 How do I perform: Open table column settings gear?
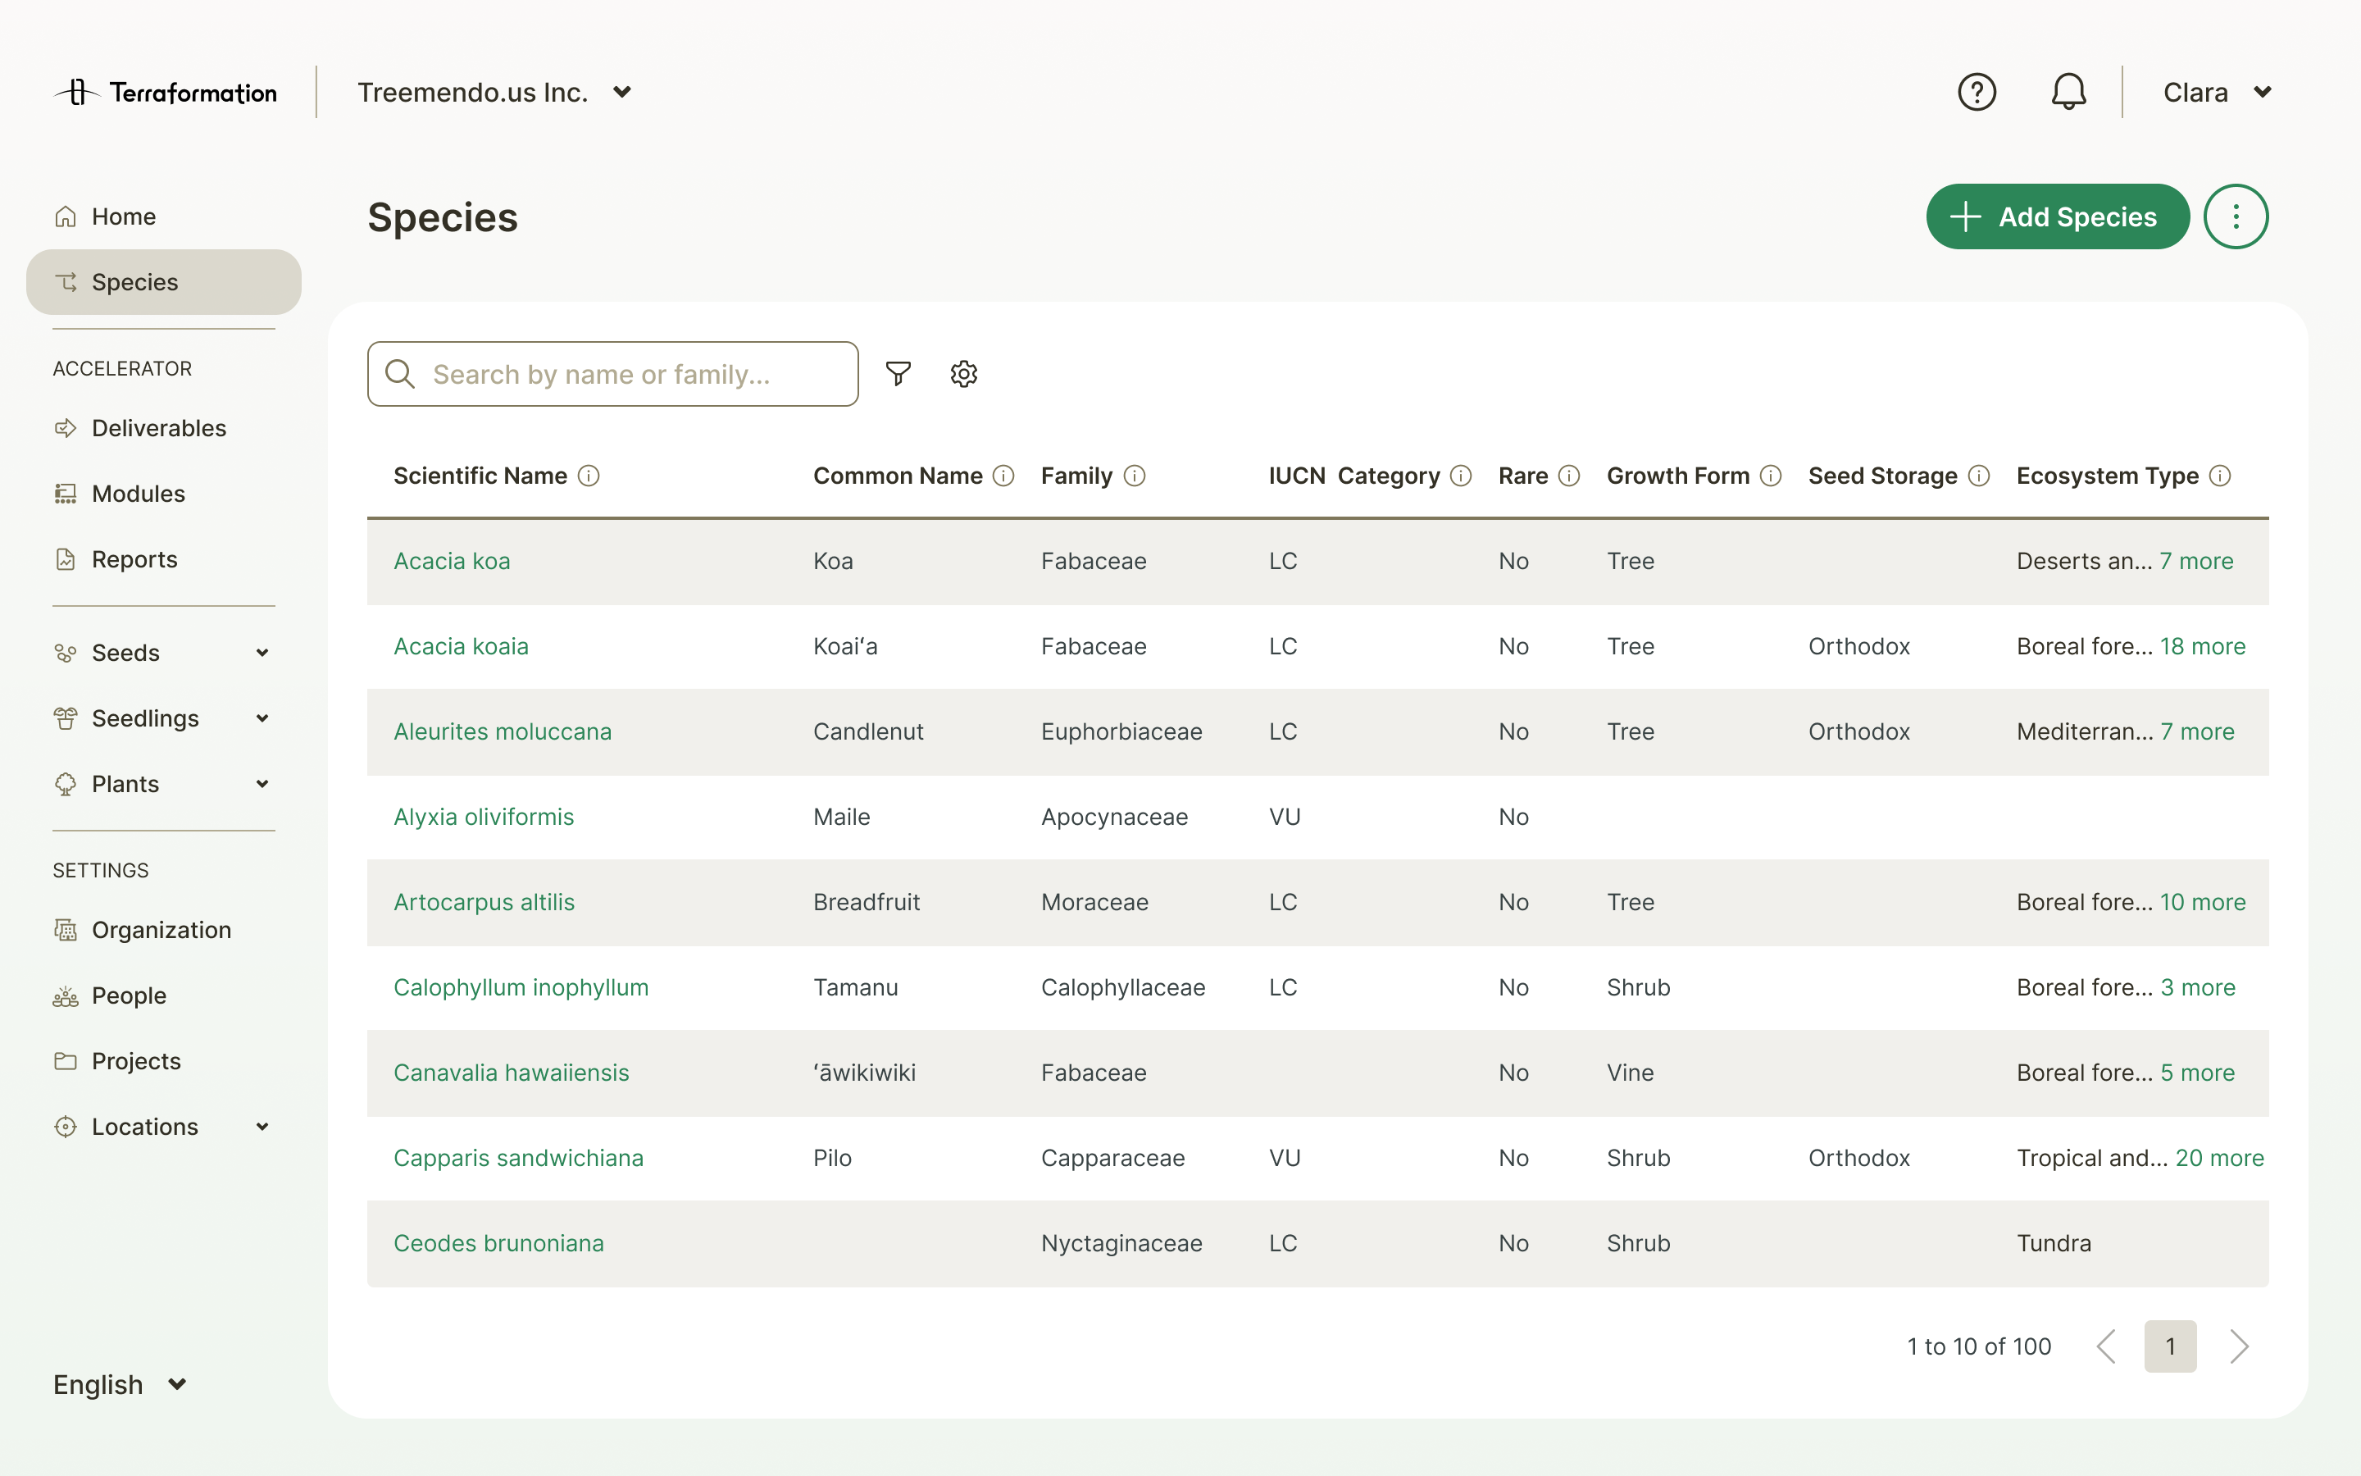click(964, 374)
